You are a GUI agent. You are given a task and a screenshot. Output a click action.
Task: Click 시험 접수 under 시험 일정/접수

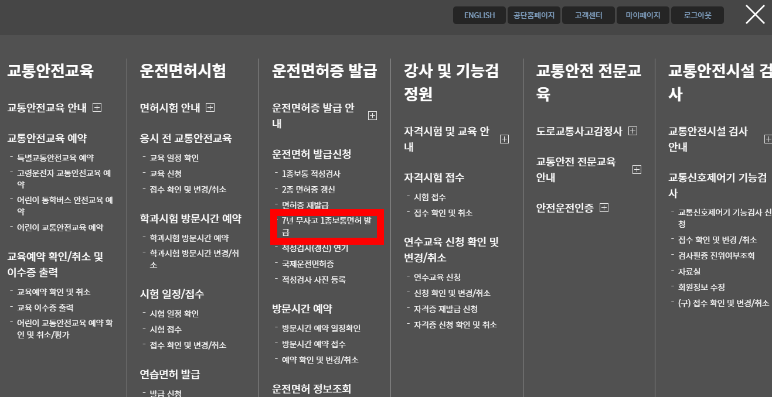[x=165, y=330]
